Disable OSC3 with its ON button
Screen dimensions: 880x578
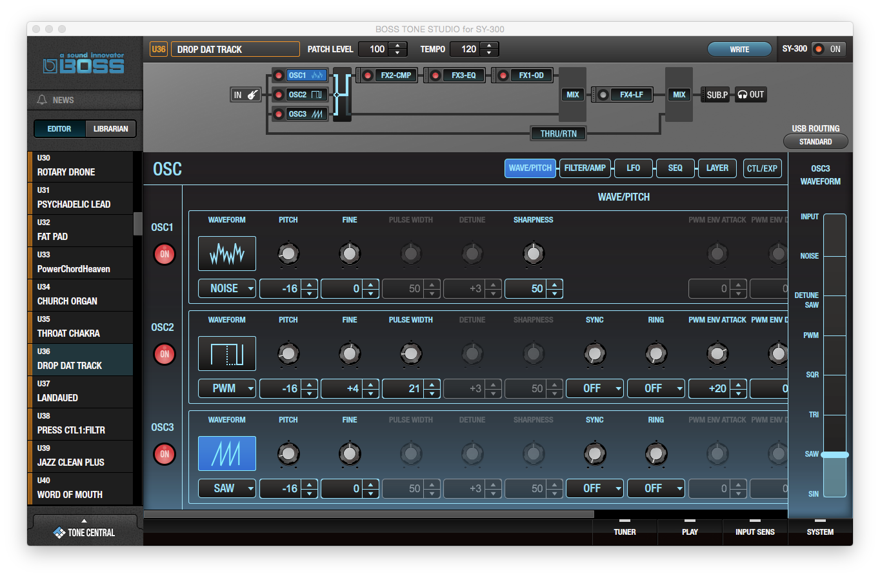[x=164, y=454]
